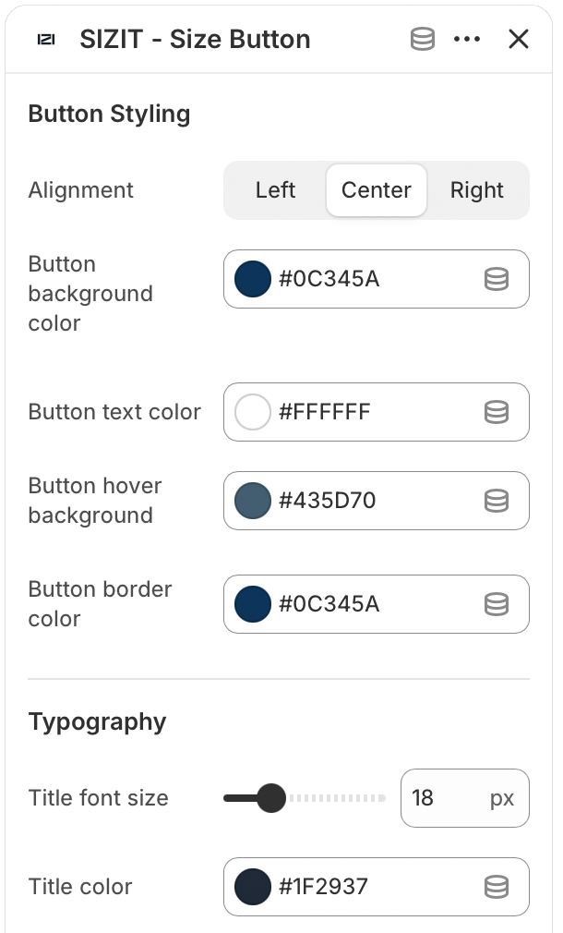Open the title color swatch #1F2937

click(253, 887)
